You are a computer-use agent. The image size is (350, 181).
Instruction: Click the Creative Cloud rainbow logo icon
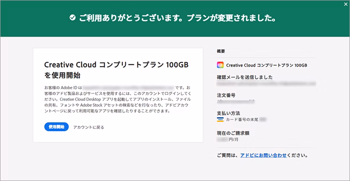[x=220, y=65]
